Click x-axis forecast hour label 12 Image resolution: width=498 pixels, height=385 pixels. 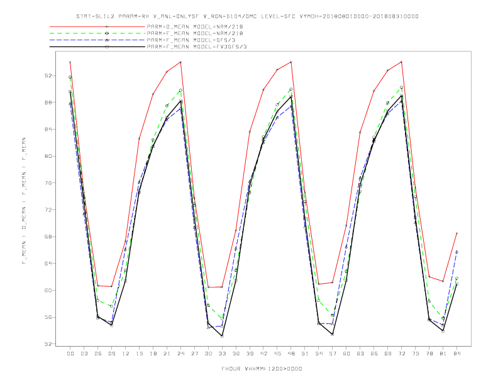126,354
